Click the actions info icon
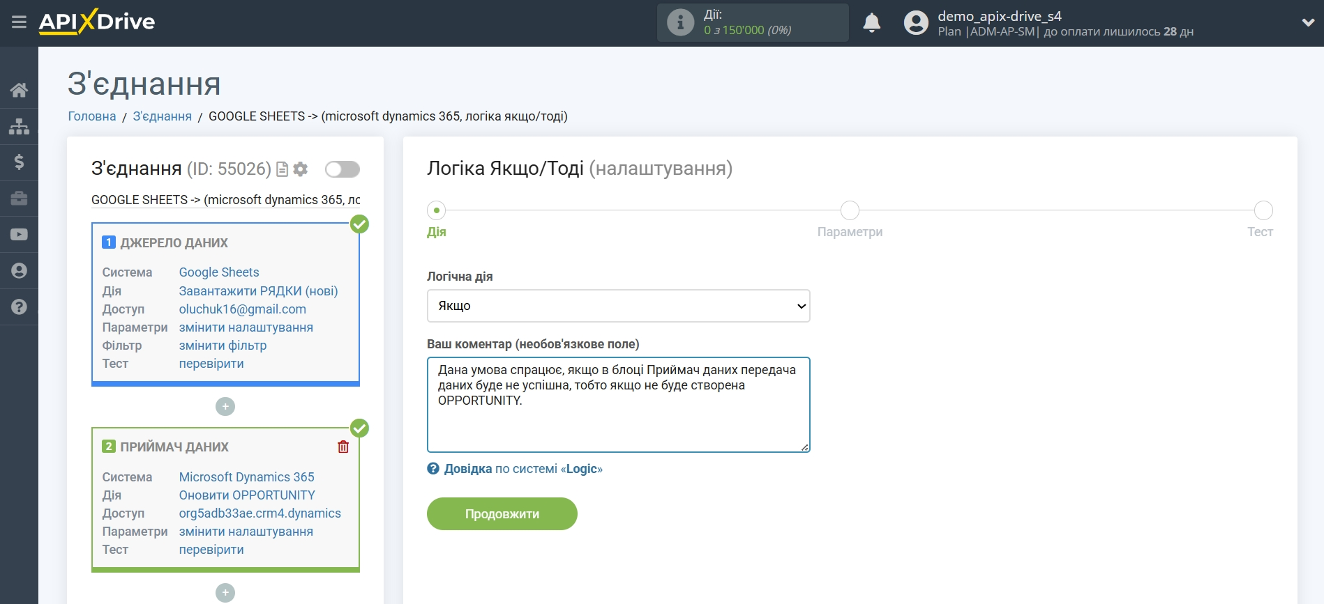Viewport: 1324px width, 604px height. pos(680,22)
